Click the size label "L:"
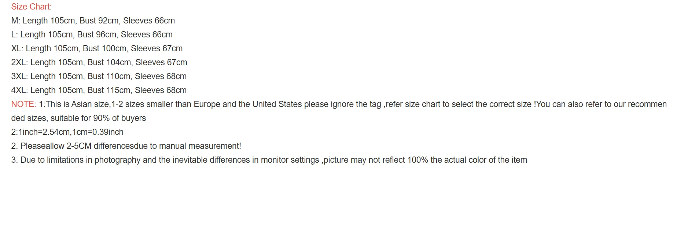Screen dimensions: 677x228 [14, 34]
